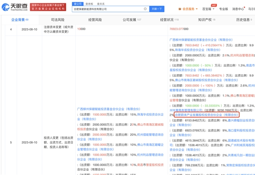
Task: Open 珠海华戎投资合伙企业 link in after-change column
Action: pyautogui.click(x=198, y=50)
